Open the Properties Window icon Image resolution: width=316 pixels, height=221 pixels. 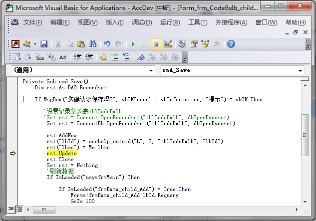pyautogui.click(x=194, y=44)
